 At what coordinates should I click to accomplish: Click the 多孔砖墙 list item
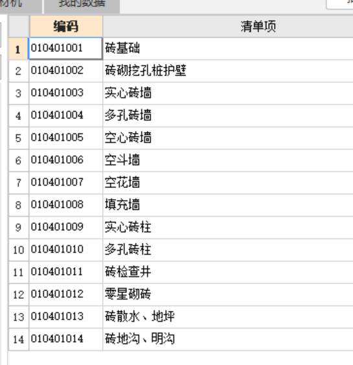click(x=228, y=115)
